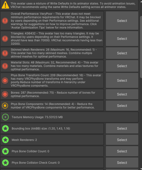Click the green star icon beside Mesh Renderers
Image resolution: width=142 pixels, height=170 pixels.
pos(5,140)
